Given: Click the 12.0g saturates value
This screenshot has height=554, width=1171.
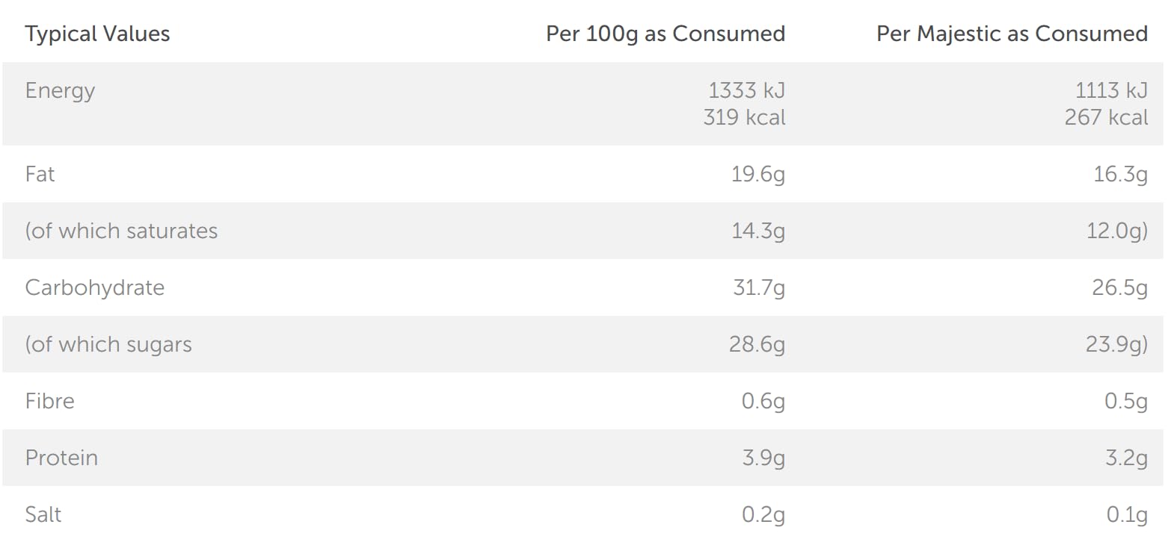Looking at the screenshot, I should [x=1116, y=231].
